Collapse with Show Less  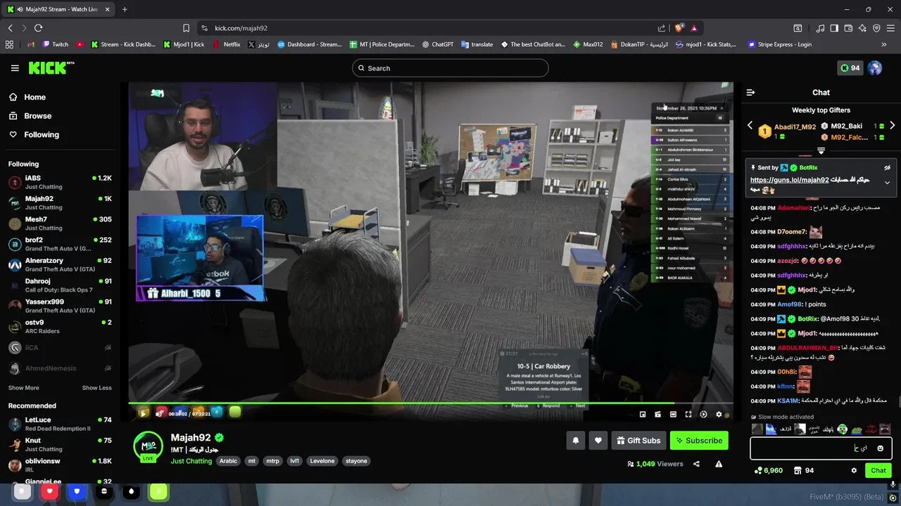coord(96,388)
